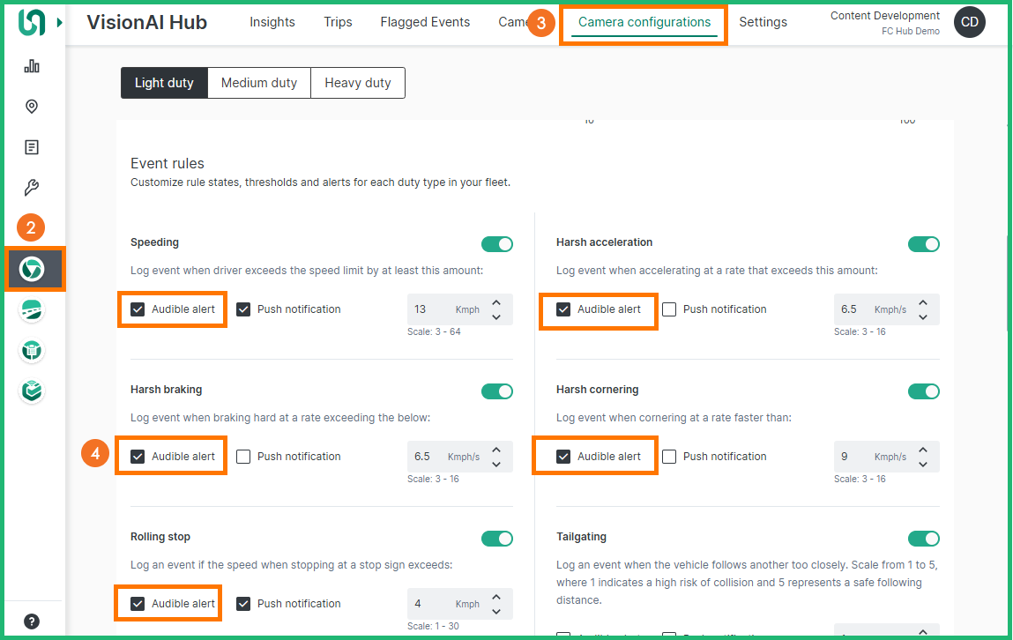This screenshot has width=1013, height=640.
Task: Click the CD user avatar
Action: (x=969, y=22)
